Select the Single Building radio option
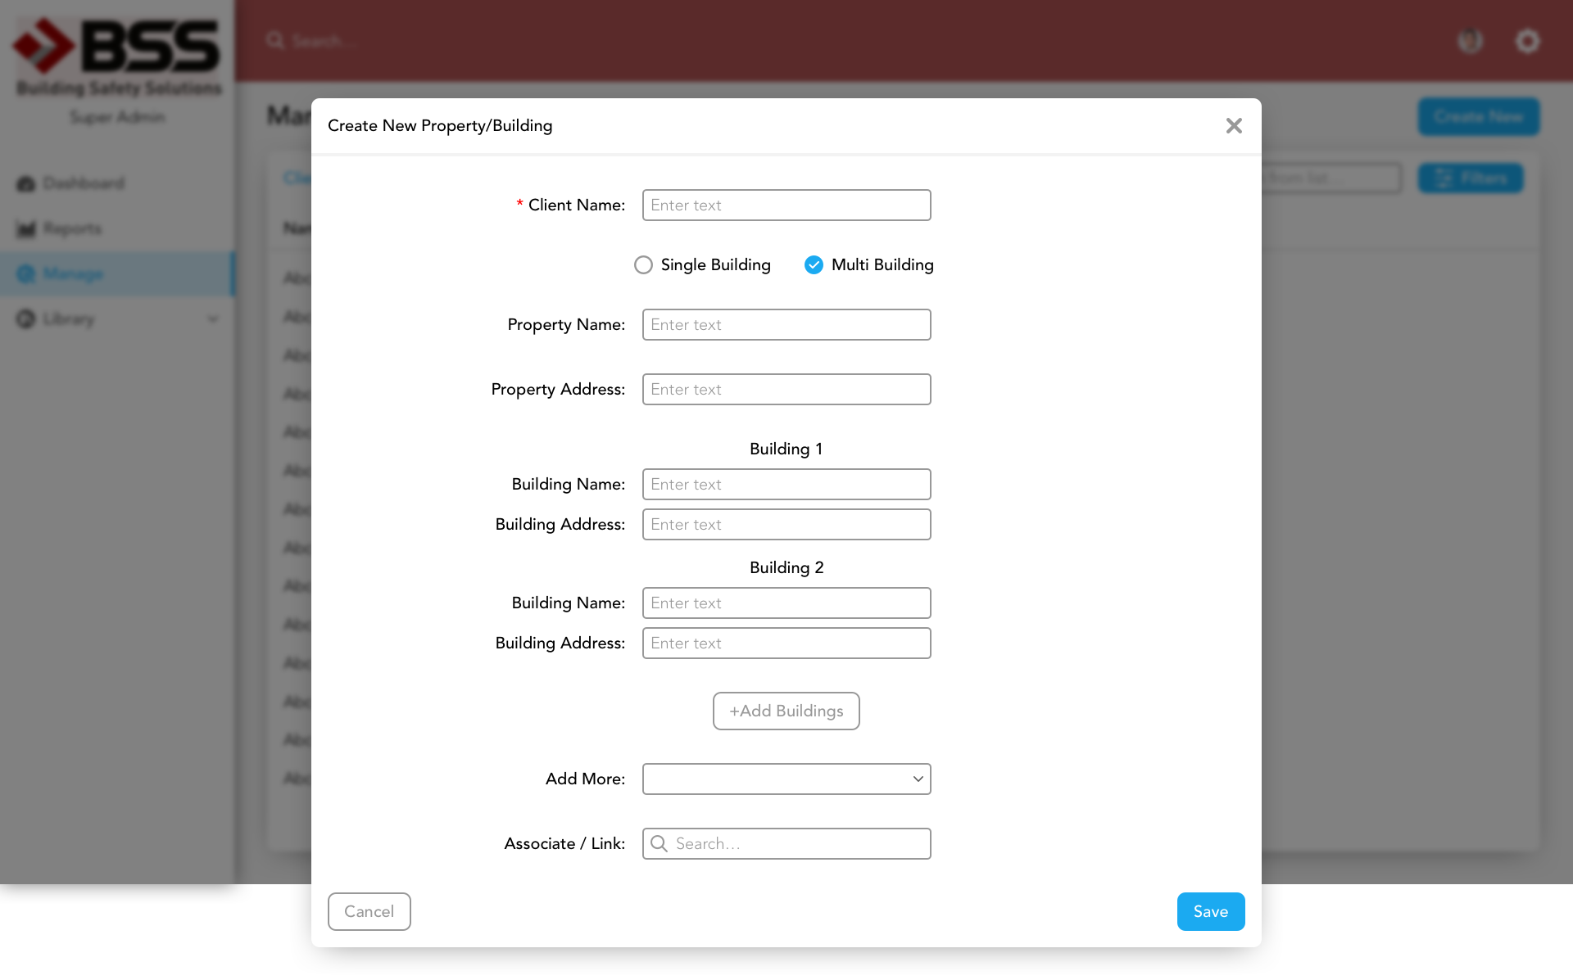1573x980 pixels. coord(643,264)
